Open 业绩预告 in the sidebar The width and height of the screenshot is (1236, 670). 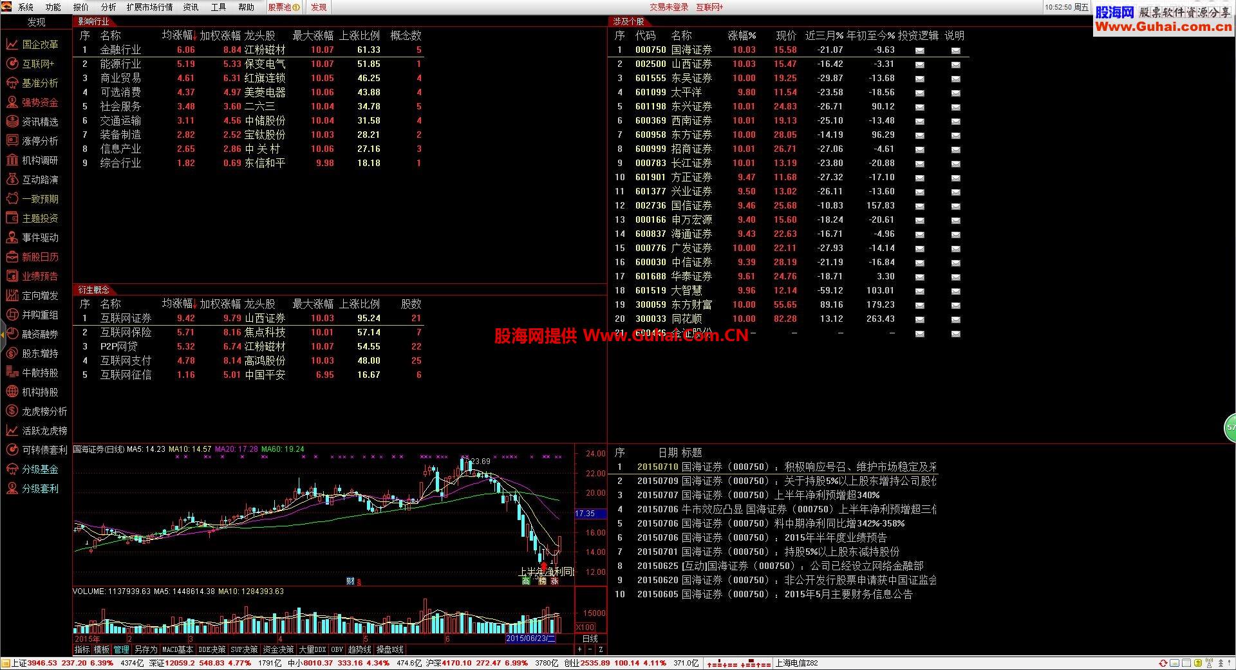click(x=32, y=276)
